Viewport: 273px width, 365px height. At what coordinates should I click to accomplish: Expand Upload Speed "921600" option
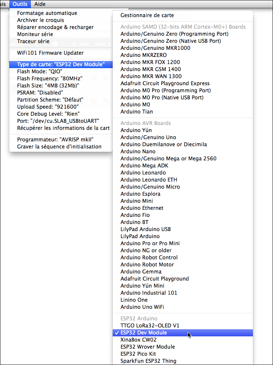pos(61,107)
